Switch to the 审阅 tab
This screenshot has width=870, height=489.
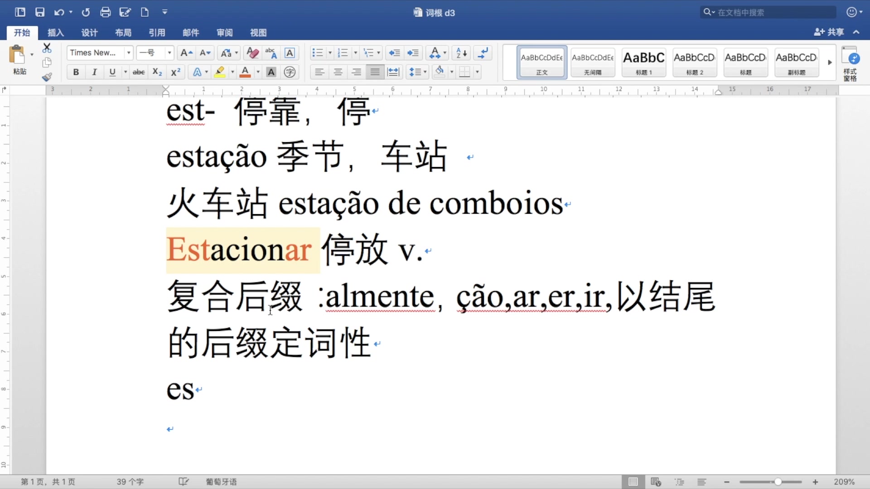[x=225, y=33]
